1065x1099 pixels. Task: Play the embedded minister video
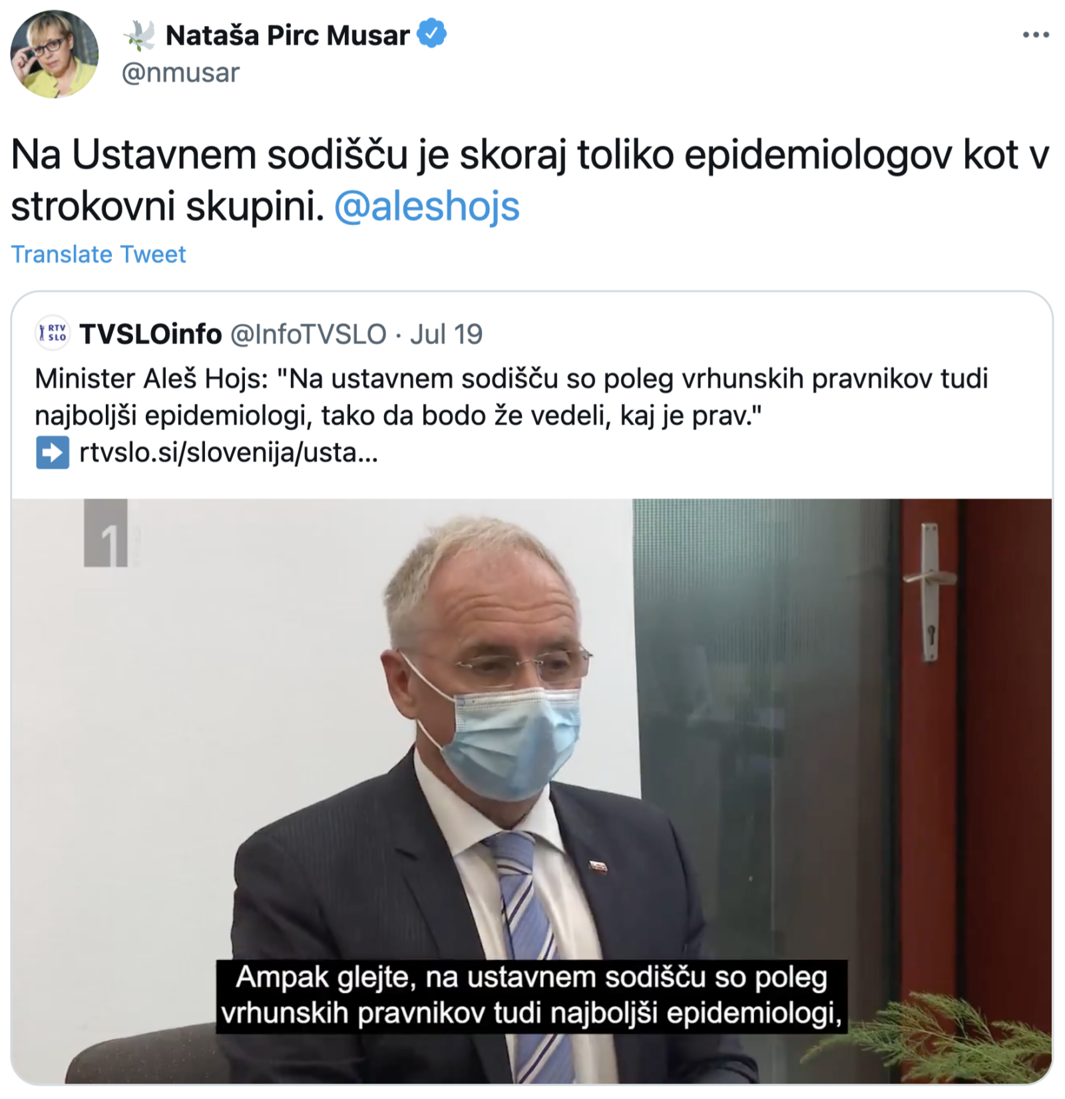(x=532, y=791)
